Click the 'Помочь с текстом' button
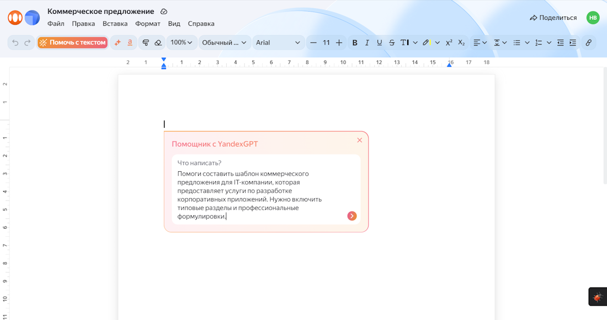The height and width of the screenshot is (320, 607). point(73,42)
